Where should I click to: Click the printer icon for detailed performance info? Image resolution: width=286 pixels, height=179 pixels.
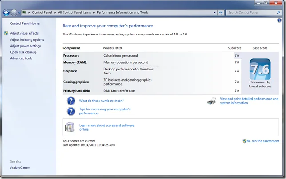212,101
